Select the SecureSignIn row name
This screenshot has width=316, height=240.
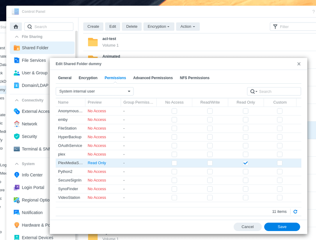70,180
